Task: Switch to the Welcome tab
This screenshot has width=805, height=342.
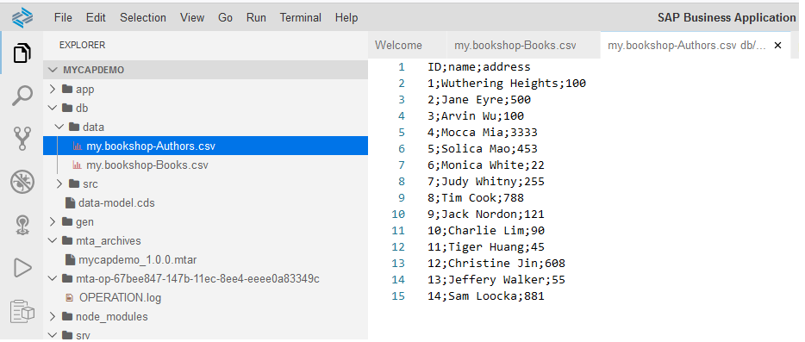Action: coord(398,45)
